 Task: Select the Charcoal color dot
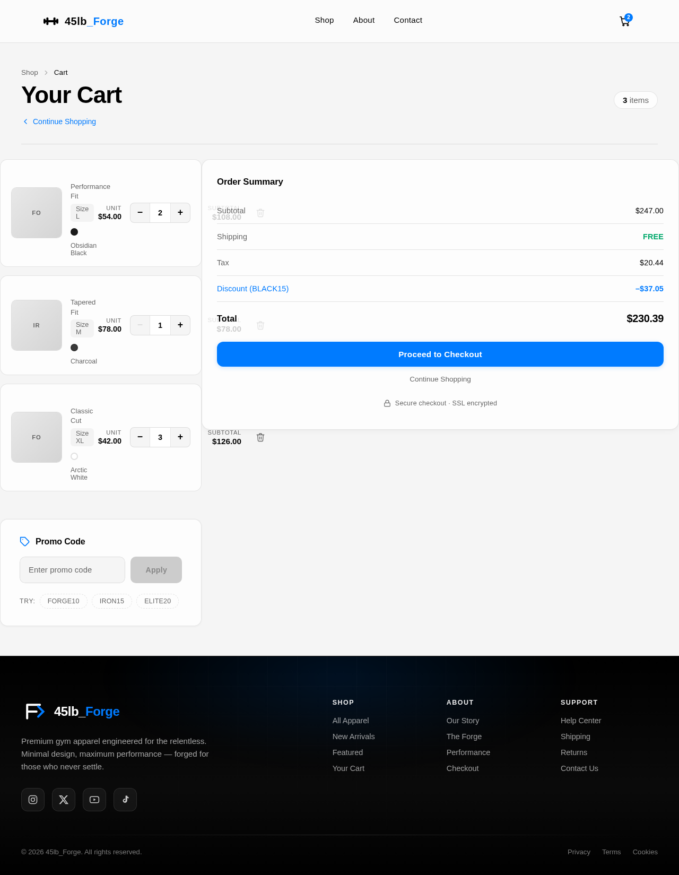tap(74, 348)
